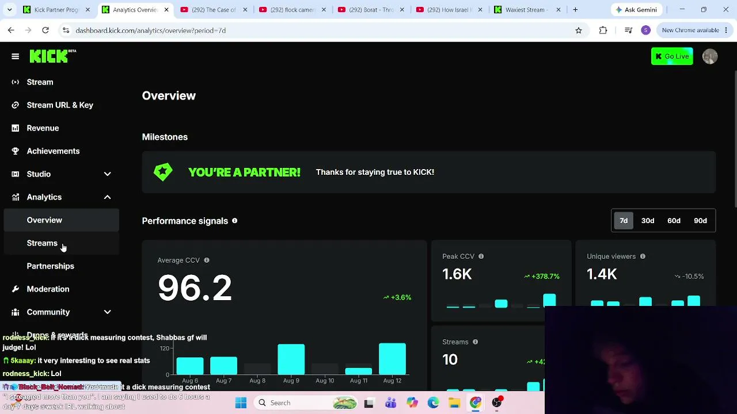Click the info icon beside Streams stat

(x=475, y=342)
